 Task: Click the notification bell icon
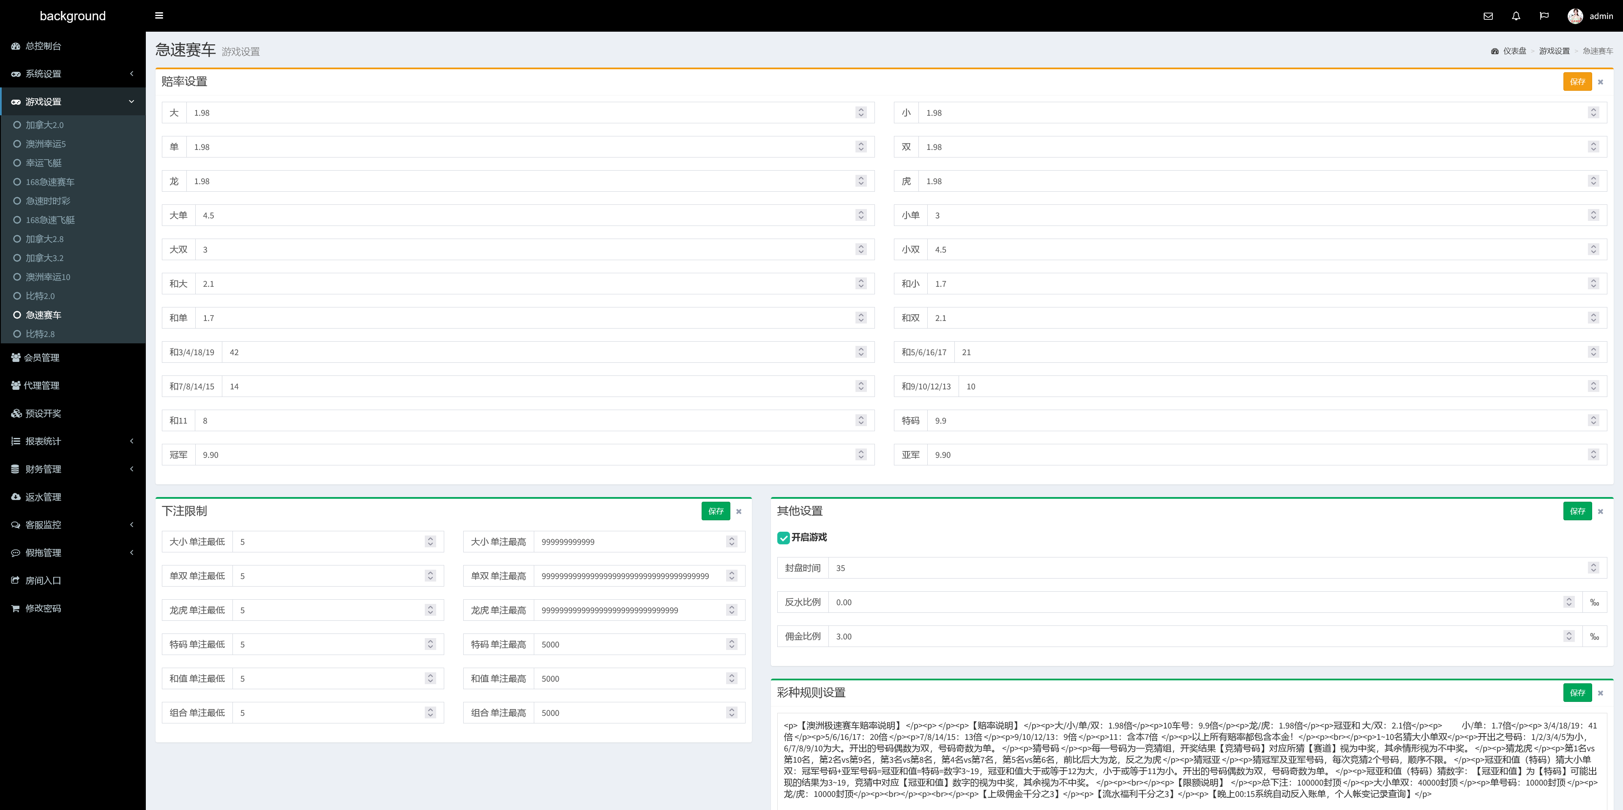(1516, 16)
